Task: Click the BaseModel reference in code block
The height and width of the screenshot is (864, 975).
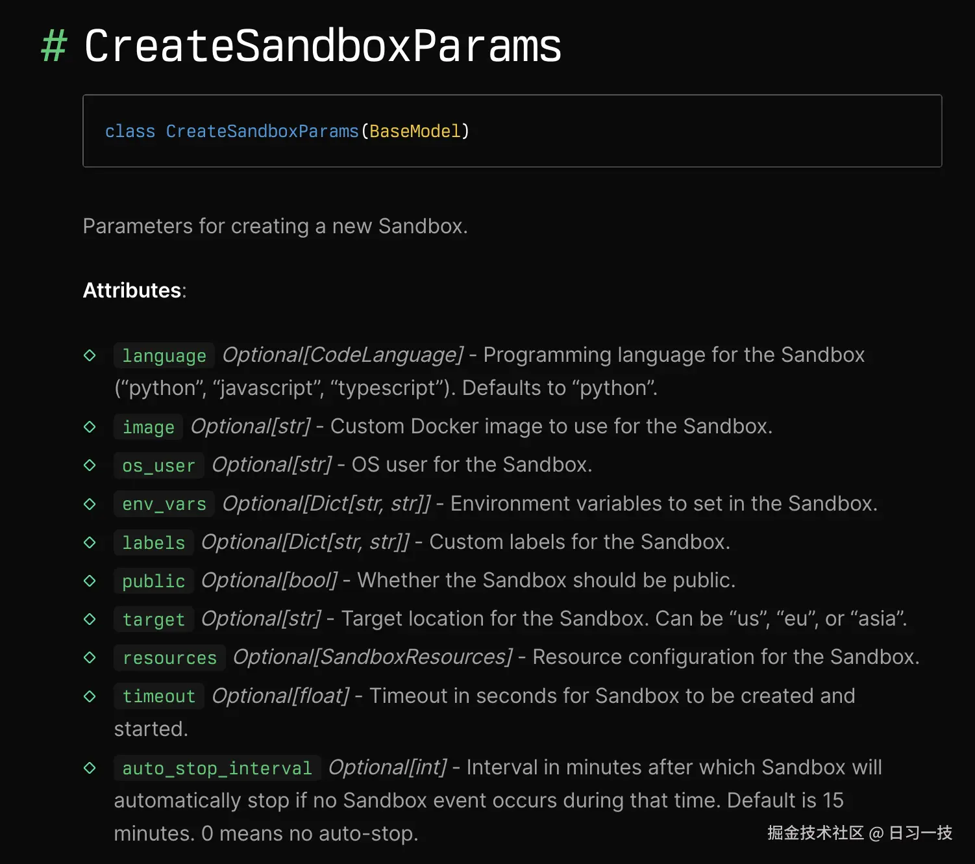Action: [415, 131]
